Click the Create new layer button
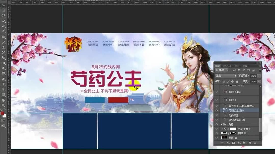Viewport: 275px width, 154px height. coord(249,142)
